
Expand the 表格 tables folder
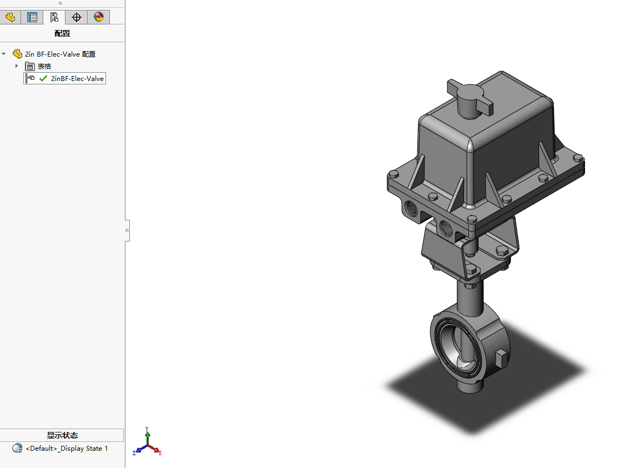(16, 66)
